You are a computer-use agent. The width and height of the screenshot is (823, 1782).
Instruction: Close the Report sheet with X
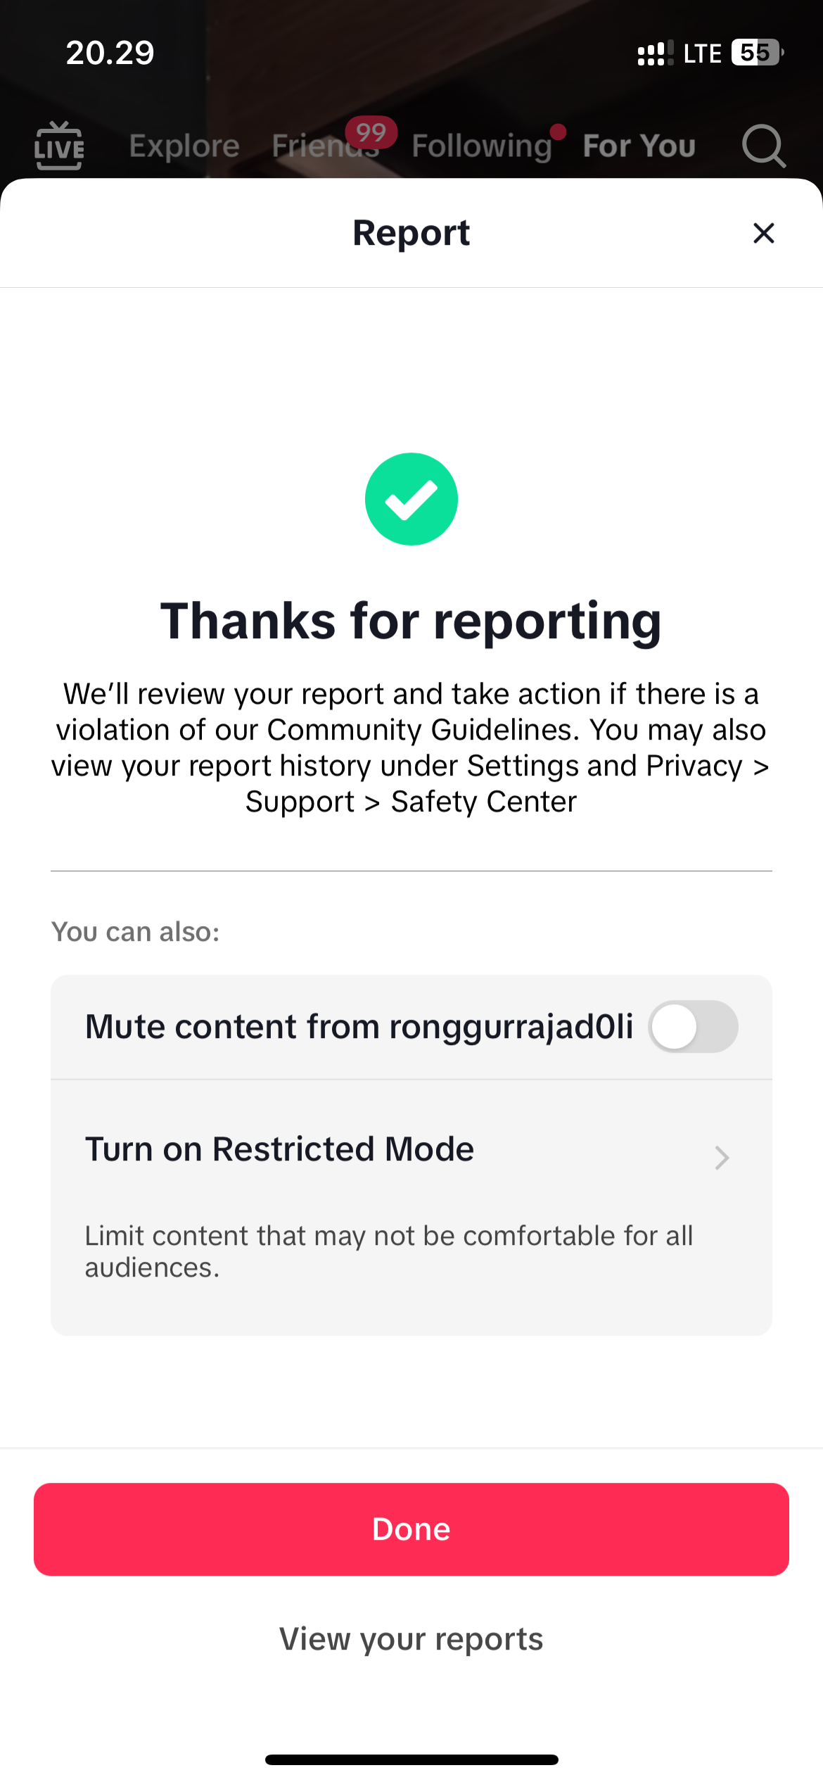pos(764,233)
